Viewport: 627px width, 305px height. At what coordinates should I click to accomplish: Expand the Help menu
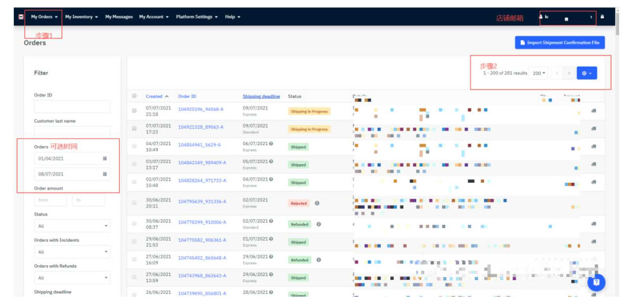pyautogui.click(x=233, y=17)
